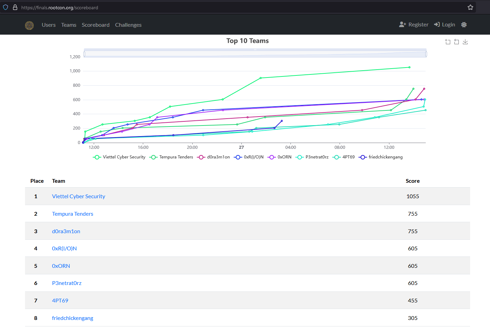
Task: Click score 1055 for Viettel Cyber Security
Action: pos(413,196)
